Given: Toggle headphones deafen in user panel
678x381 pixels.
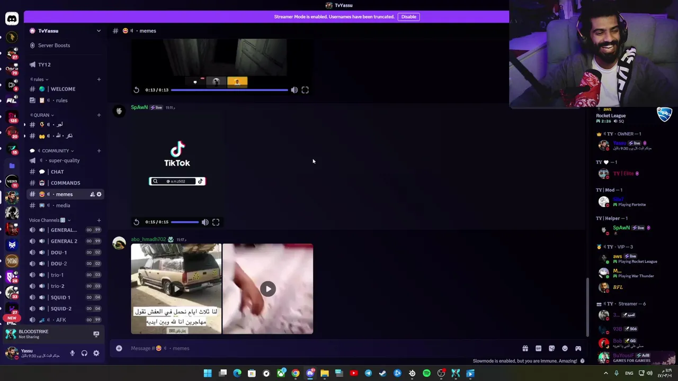Looking at the screenshot, I should (84, 353).
